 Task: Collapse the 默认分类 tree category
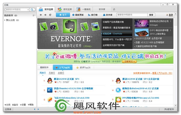[5, 20]
